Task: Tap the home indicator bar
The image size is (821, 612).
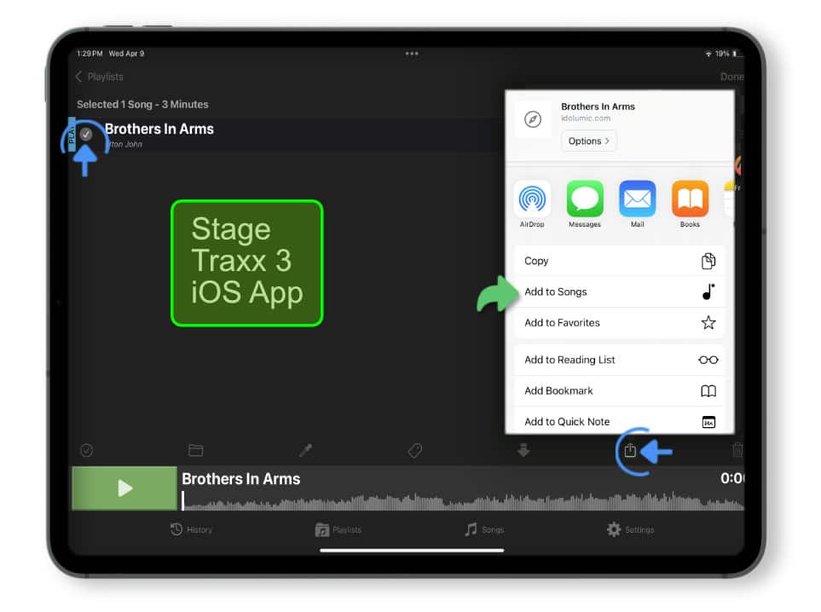Action: [412, 551]
